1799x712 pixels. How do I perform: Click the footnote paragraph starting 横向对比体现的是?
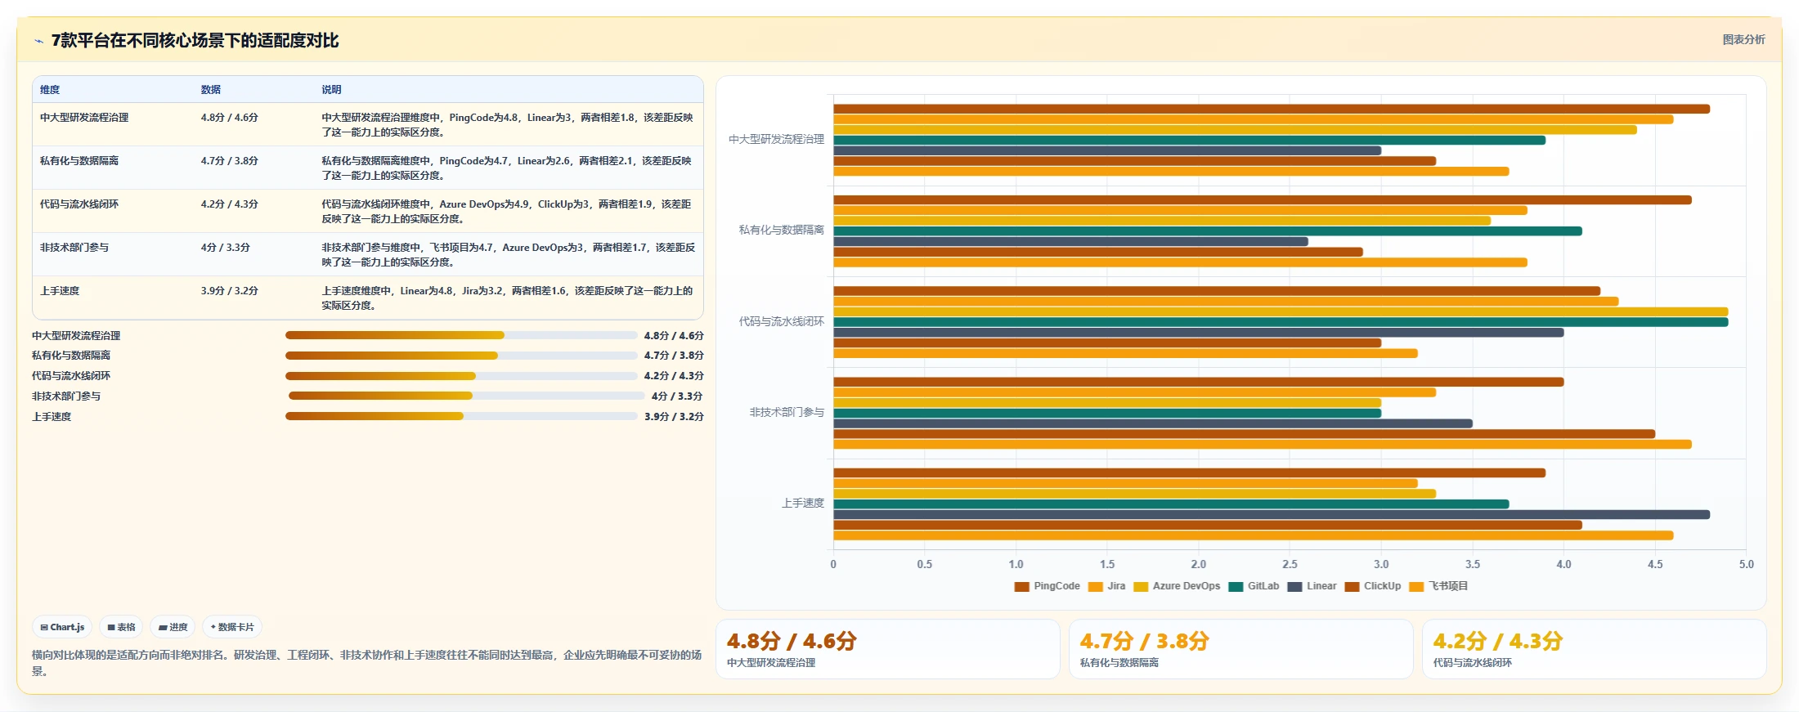pyautogui.click(x=367, y=663)
